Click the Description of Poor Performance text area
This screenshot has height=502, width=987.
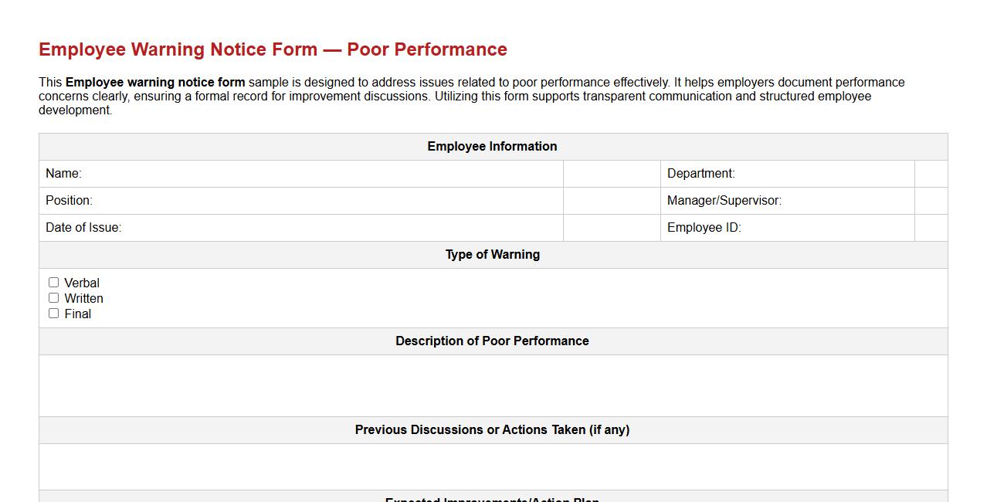(x=493, y=385)
